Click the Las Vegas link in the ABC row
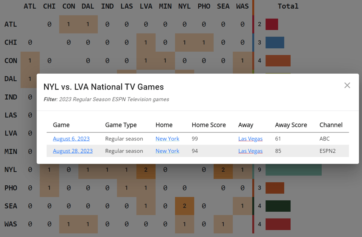362x237 pixels. (x=250, y=139)
